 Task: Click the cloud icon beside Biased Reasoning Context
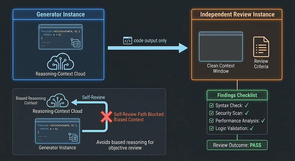point(58,100)
